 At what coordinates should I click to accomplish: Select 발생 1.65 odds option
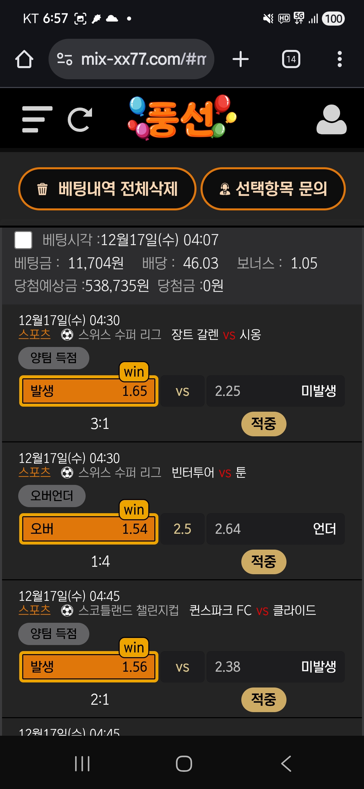pyautogui.click(x=89, y=391)
